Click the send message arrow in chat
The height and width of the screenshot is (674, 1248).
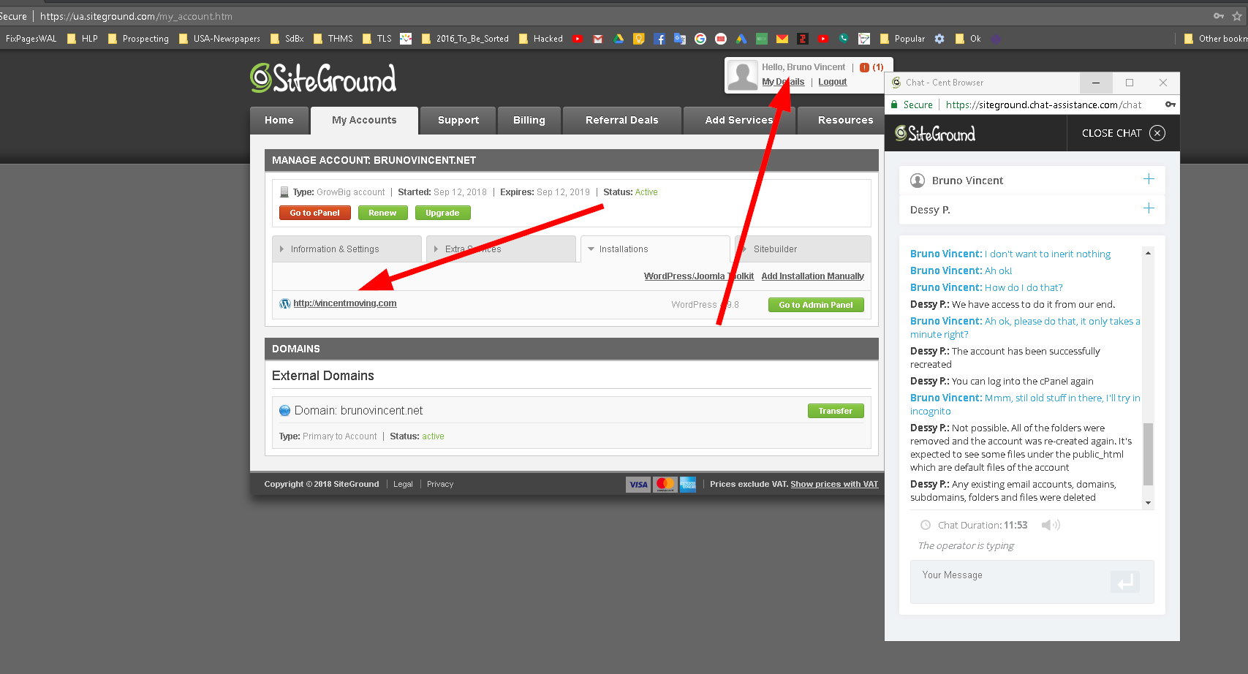click(x=1125, y=582)
